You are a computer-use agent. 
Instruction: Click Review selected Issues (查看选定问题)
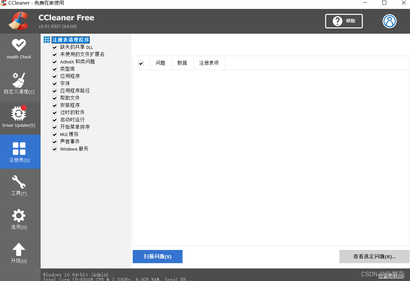[374, 257]
